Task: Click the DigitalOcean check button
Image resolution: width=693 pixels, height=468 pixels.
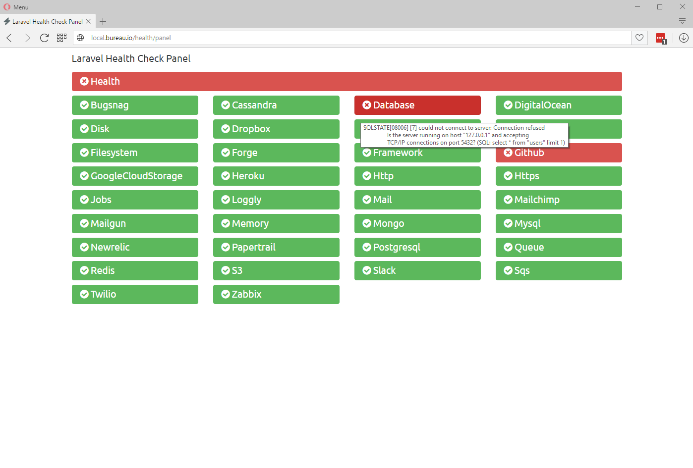Action: click(559, 105)
